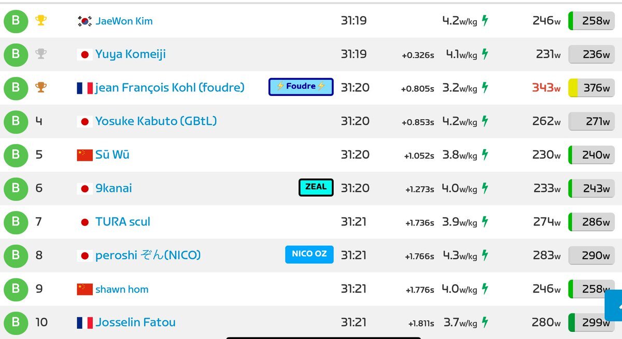Click the green B category badge for 9kanai
The width and height of the screenshot is (622, 339).
pyautogui.click(x=16, y=188)
